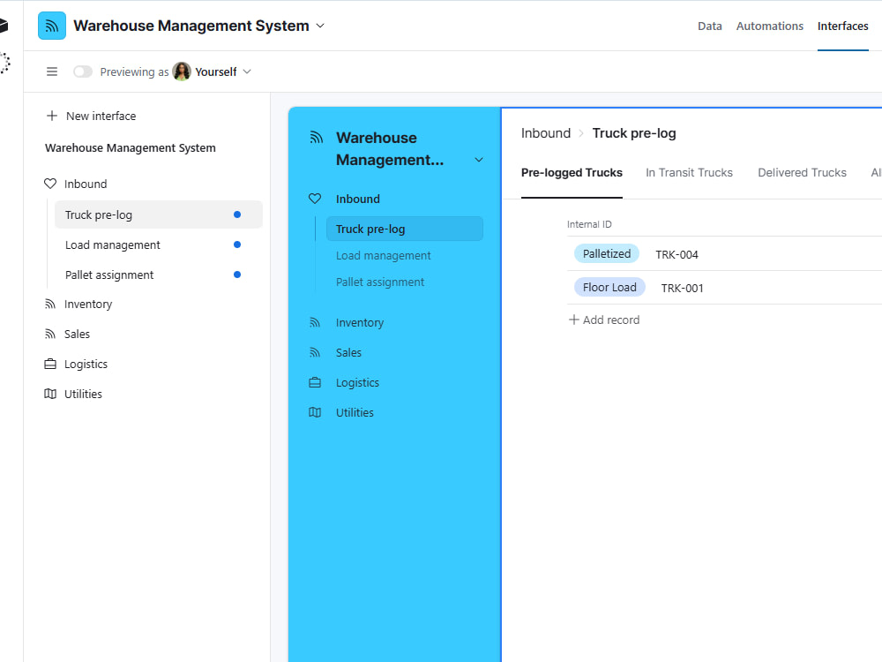Open the base name dropdown chevron

pyautogui.click(x=320, y=26)
